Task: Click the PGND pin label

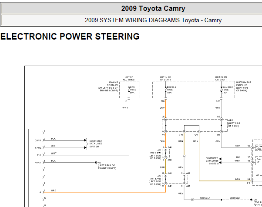Action: (x=38, y=163)
